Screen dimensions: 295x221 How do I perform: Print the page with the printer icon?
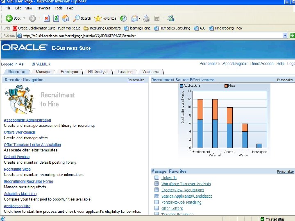pyautogui.click(x=146, y=18)
